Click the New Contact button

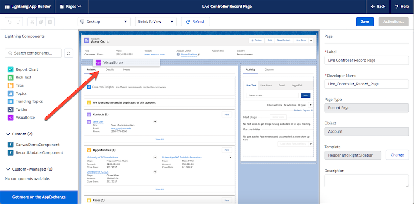[x=284, y=40]
